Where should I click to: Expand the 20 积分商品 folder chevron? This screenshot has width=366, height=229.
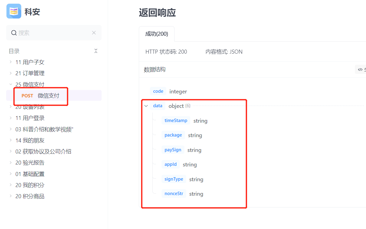pos(10,196)
